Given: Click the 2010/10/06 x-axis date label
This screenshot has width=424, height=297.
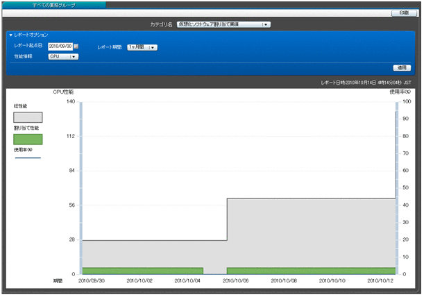Looking at the screenshot, I should click(237, 281).
